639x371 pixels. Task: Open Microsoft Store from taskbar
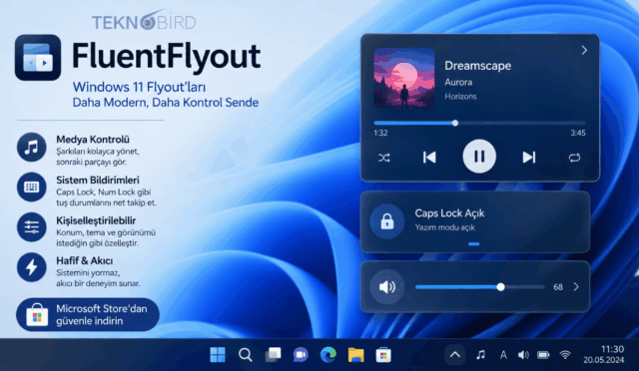click(x=383, y=355)
